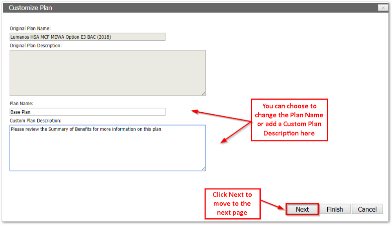This screenshot has width=392, height=225.
Task: Close the Customize Plan dialog via X
Action: (x=383, y=8)
